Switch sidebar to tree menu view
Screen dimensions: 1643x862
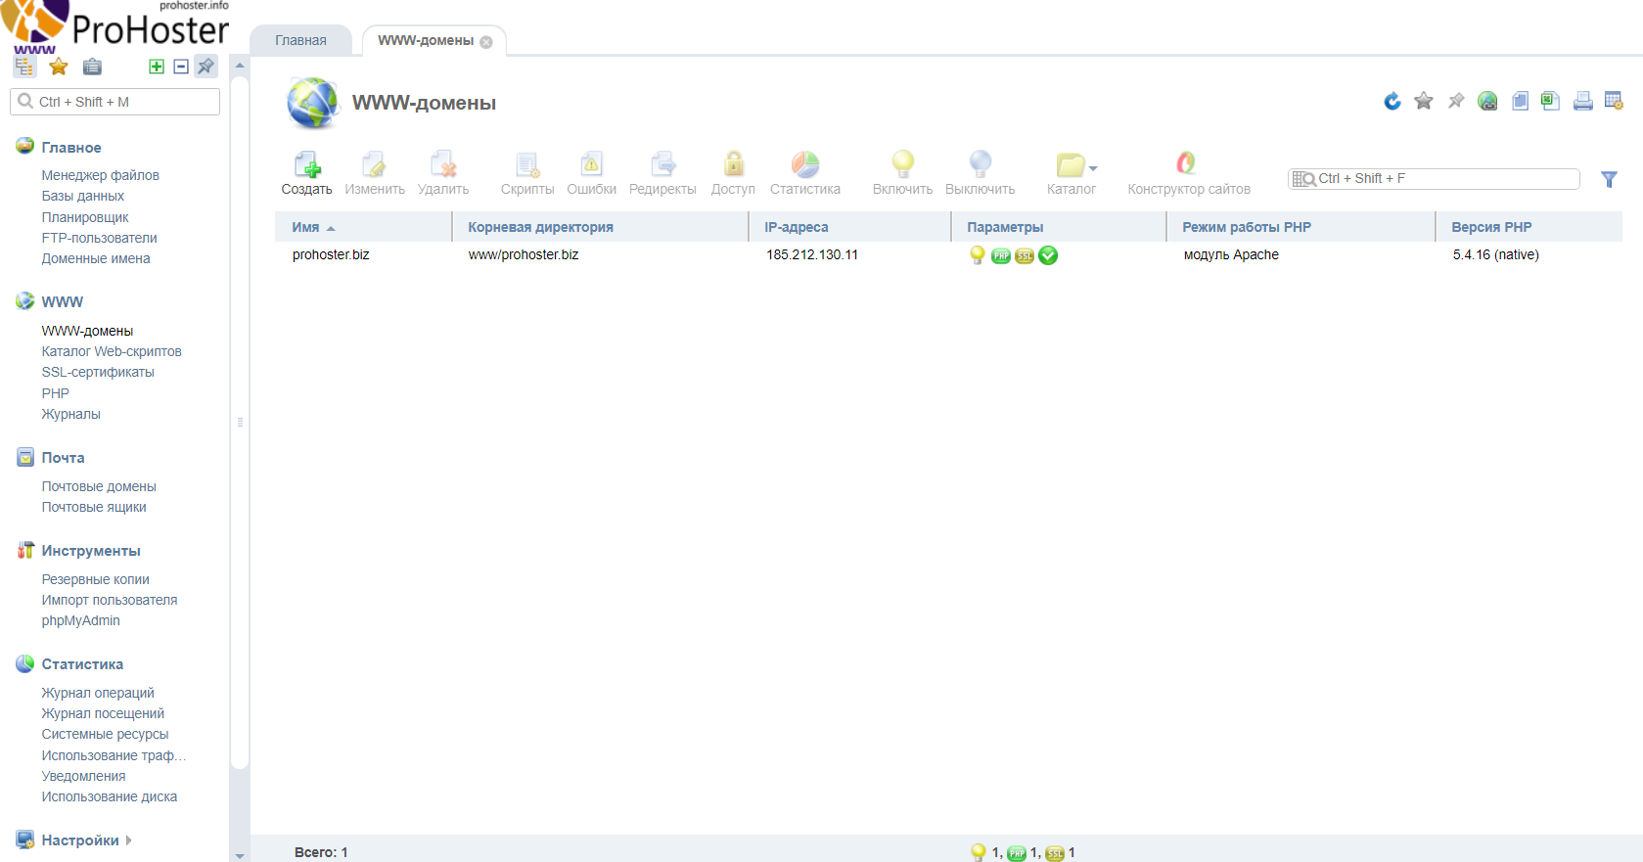[x=24, y=67]
